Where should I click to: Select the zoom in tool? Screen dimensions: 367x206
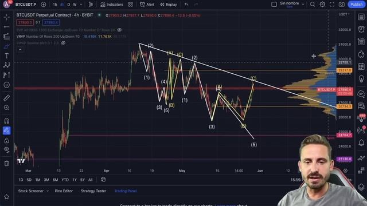(6, 108)
